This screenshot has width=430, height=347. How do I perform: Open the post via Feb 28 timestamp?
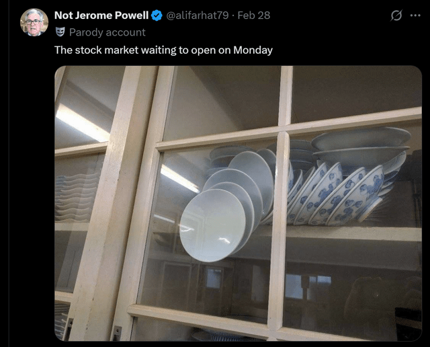[254, 15]
